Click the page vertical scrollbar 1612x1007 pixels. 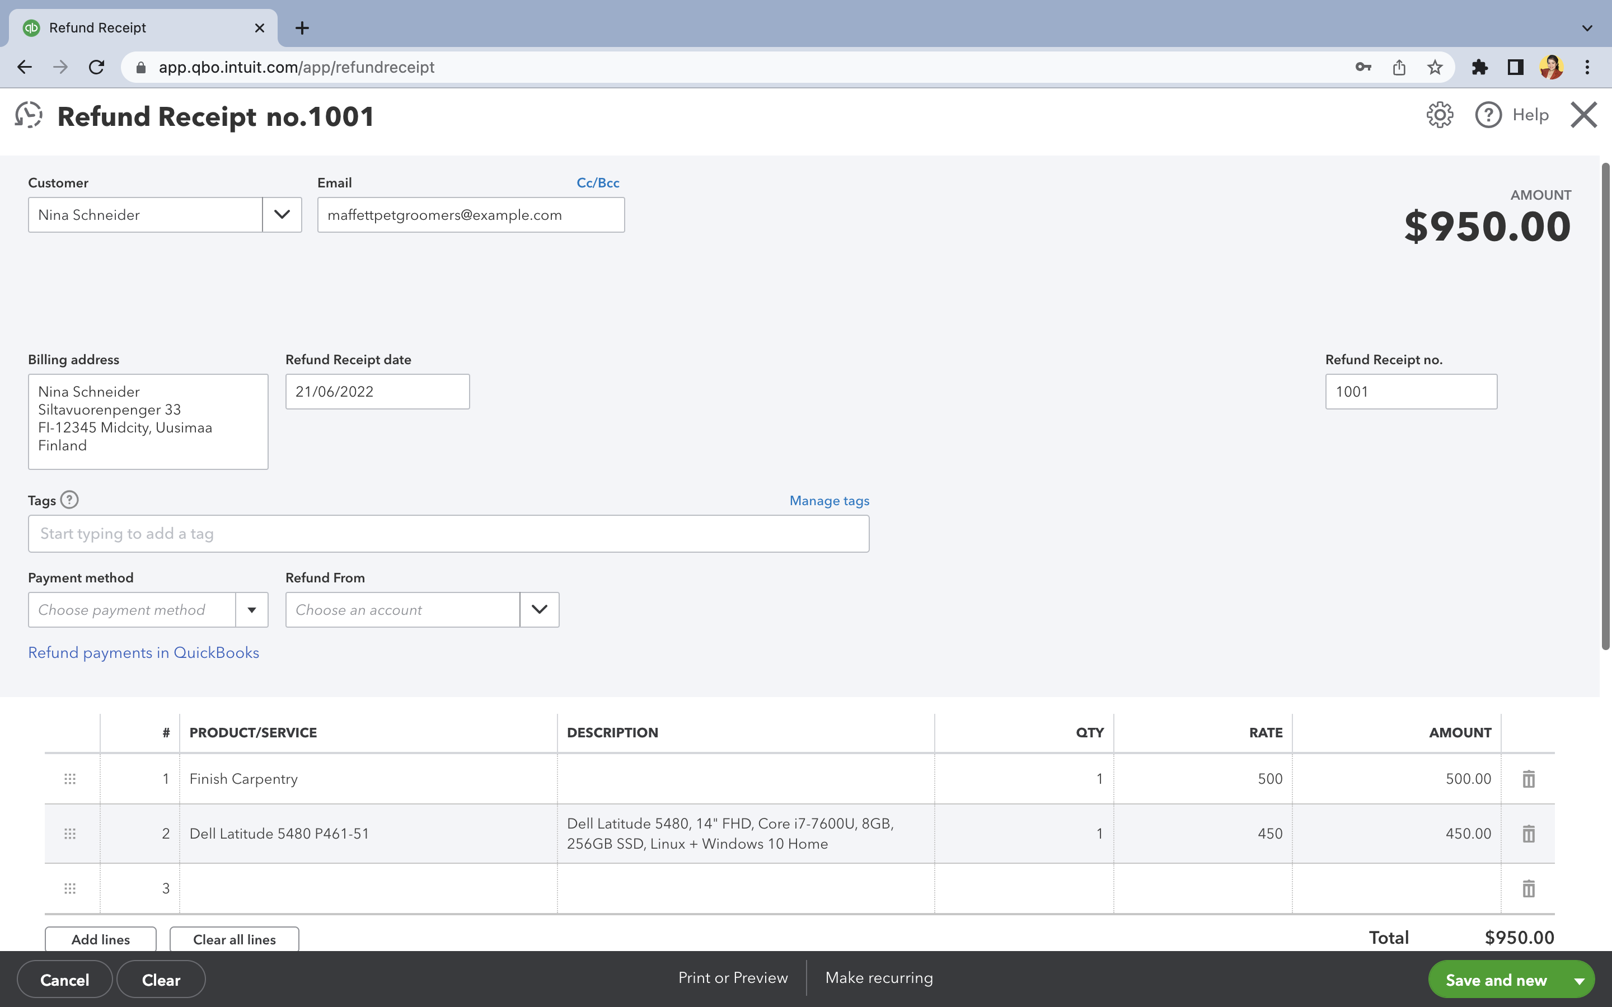coord(1605,406)
